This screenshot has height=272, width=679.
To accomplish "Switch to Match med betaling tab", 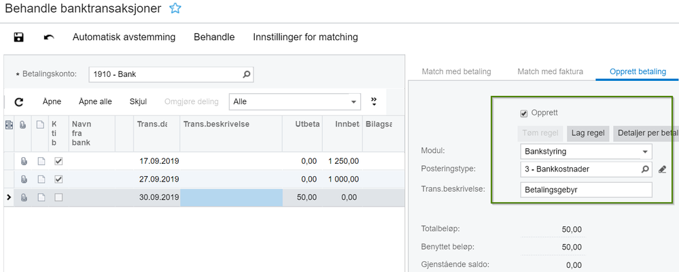I will click(456, 71).
